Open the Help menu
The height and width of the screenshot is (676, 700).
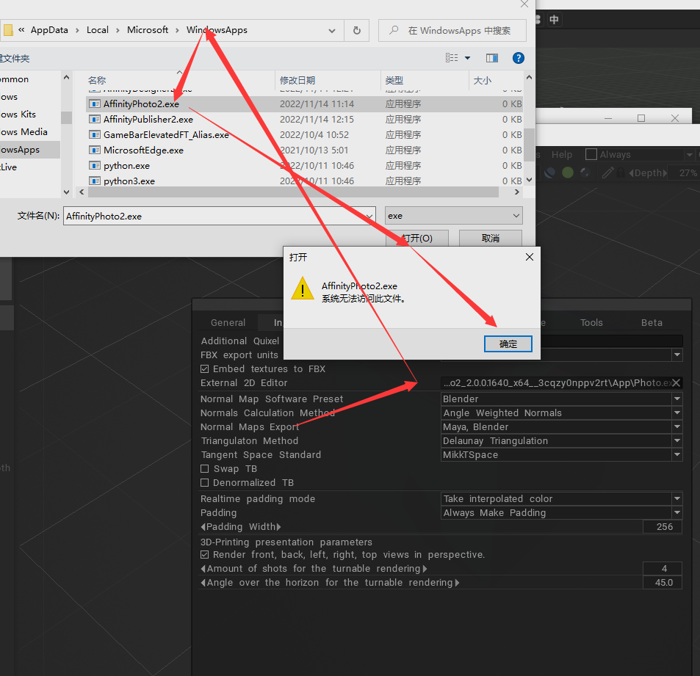[562, 155]
